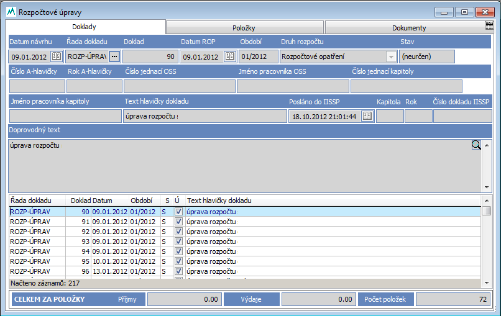Image resolution: width=501 pixels, height=316 pixels.
Task: Click the Text hlavičky dokladu input field
Action: 204,116
